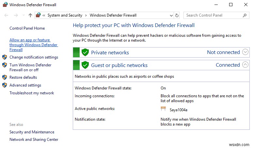Go up one level with up arrow
Screen dimensions: 253x148
[30, 15]
